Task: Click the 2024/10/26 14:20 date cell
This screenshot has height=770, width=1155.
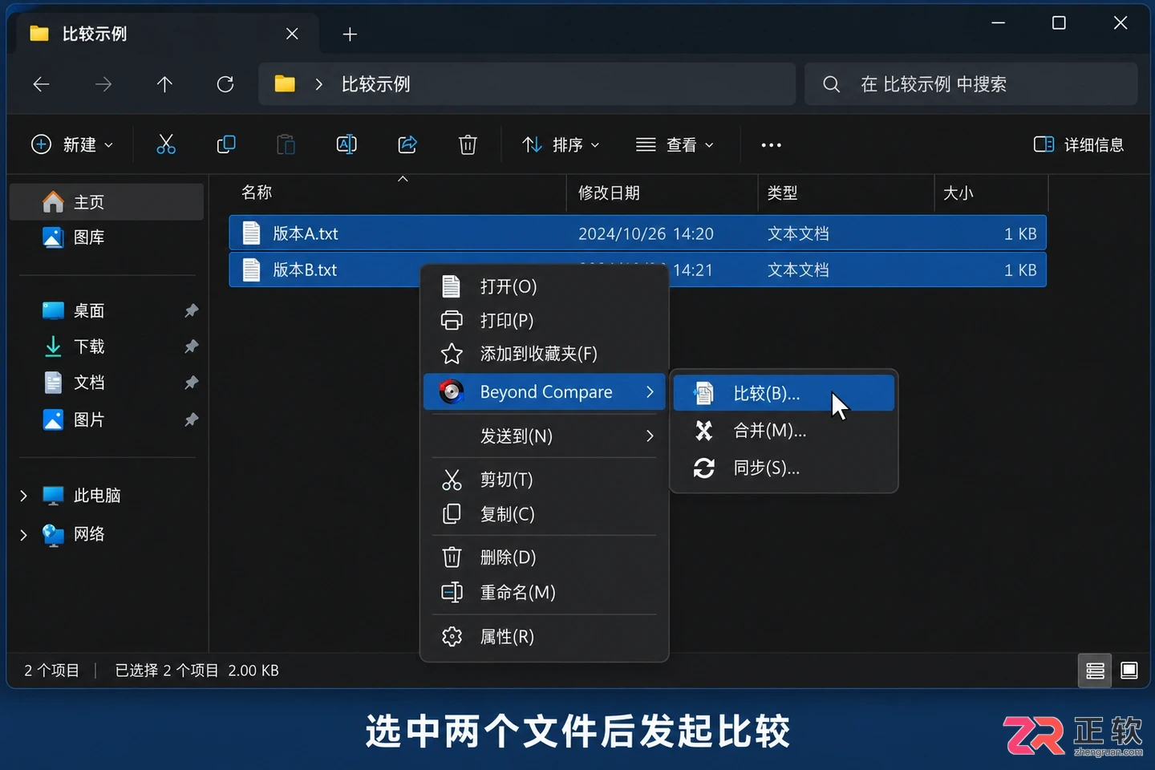Action: 646,233
